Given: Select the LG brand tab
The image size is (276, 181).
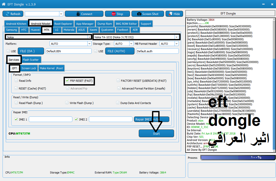Looking at the screenshot, I should click(x=57, y=30).
